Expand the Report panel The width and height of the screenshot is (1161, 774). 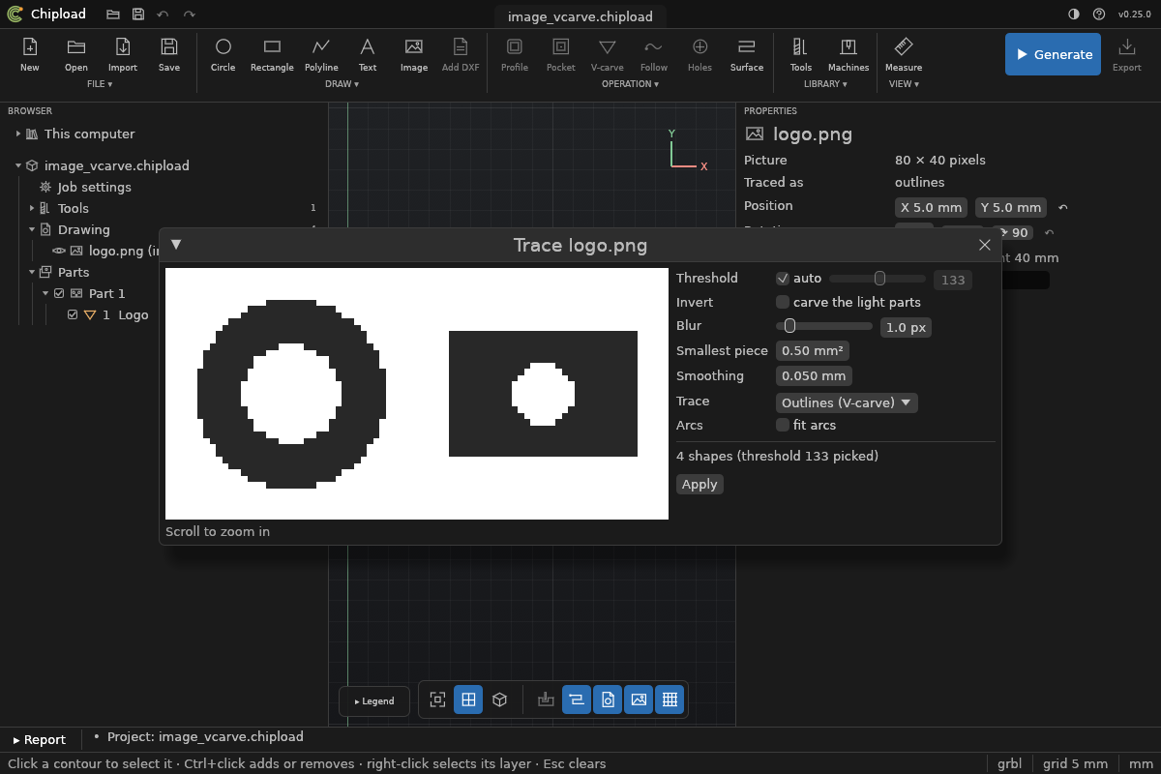tap(40, 739)
